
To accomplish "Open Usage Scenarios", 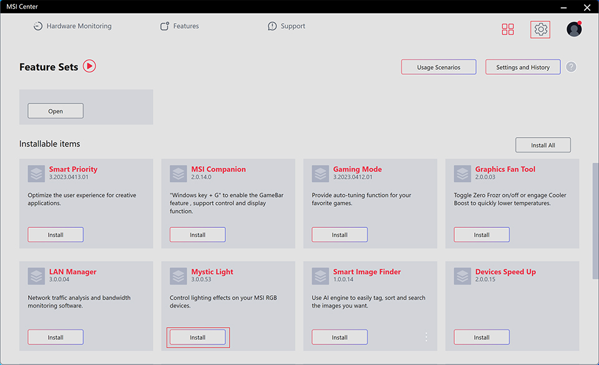I will click(x=439, y=67).
